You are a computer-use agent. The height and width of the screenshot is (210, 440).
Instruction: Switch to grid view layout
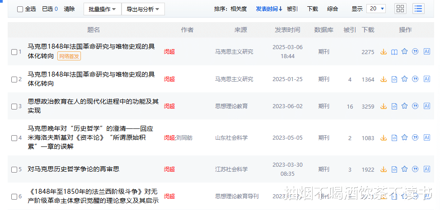[x=400, y=9]
